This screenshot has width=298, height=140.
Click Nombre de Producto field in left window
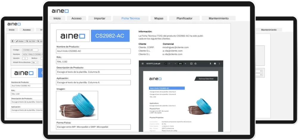[x=27, y=86]
